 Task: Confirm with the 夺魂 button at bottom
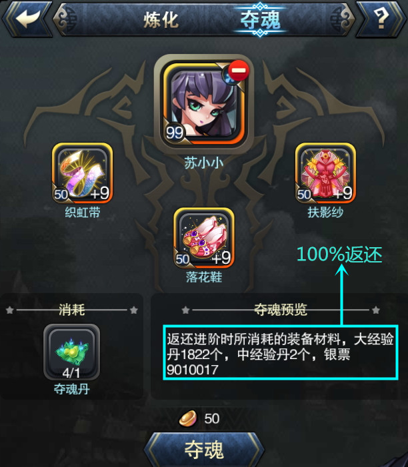(204, 450)
